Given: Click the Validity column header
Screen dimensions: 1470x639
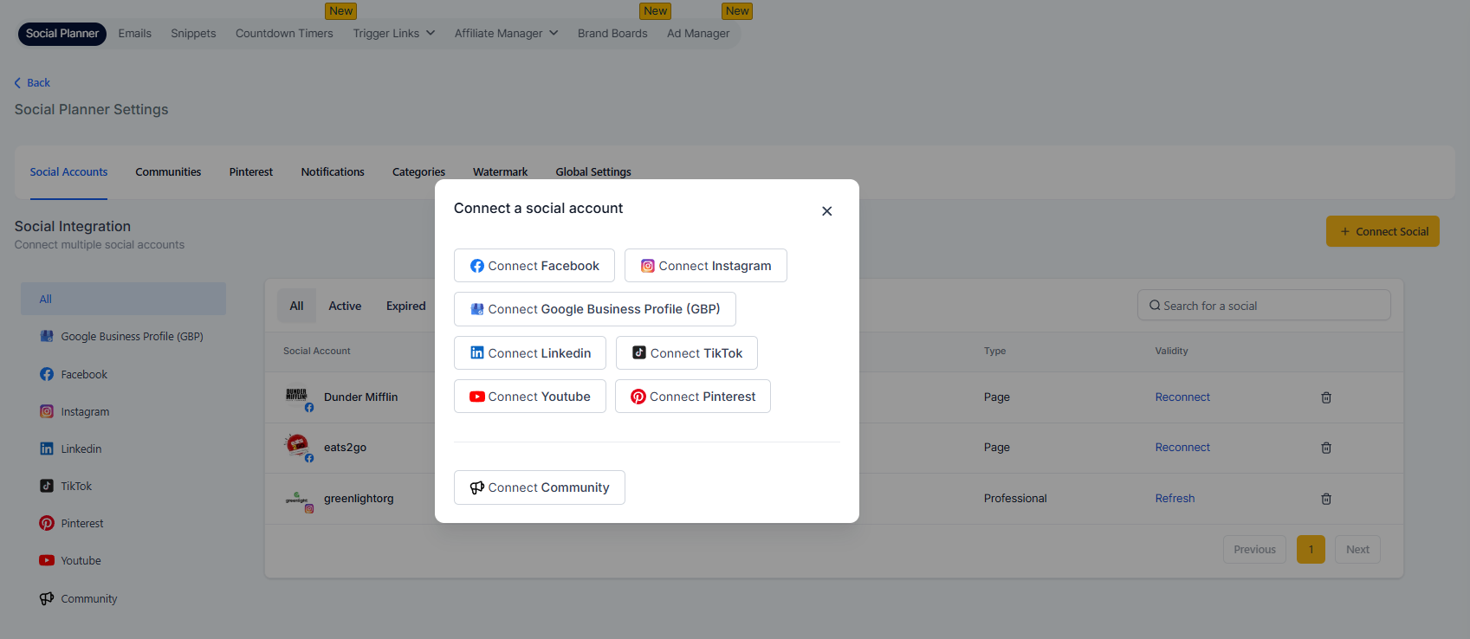Looking at the screenshot, I should point(1171,352).
